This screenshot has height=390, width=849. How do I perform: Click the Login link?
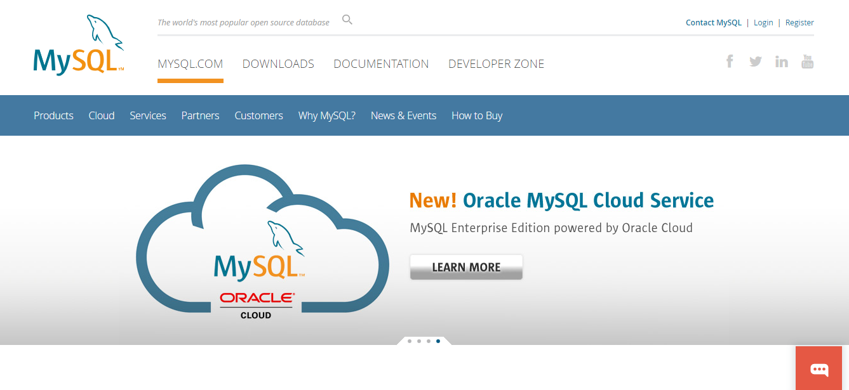tap(763, 22)
